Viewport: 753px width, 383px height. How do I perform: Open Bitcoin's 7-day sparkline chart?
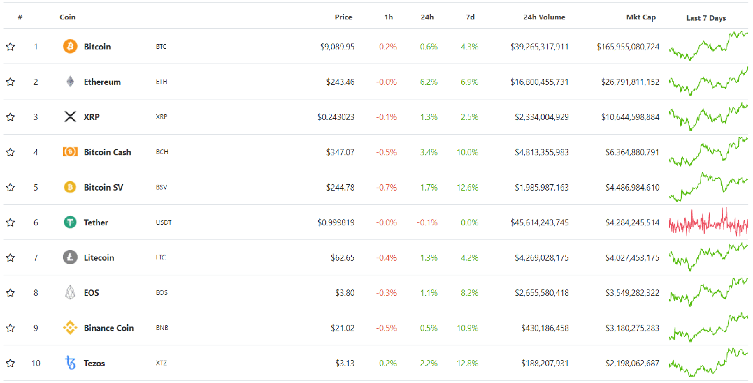click(x=708, y=46)
